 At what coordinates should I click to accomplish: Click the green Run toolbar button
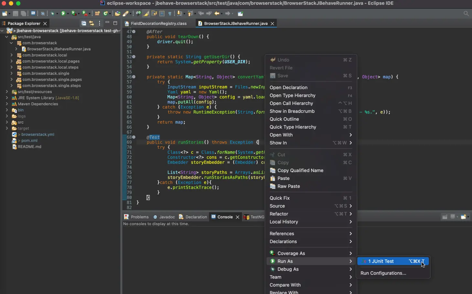(x=63, y=14)
